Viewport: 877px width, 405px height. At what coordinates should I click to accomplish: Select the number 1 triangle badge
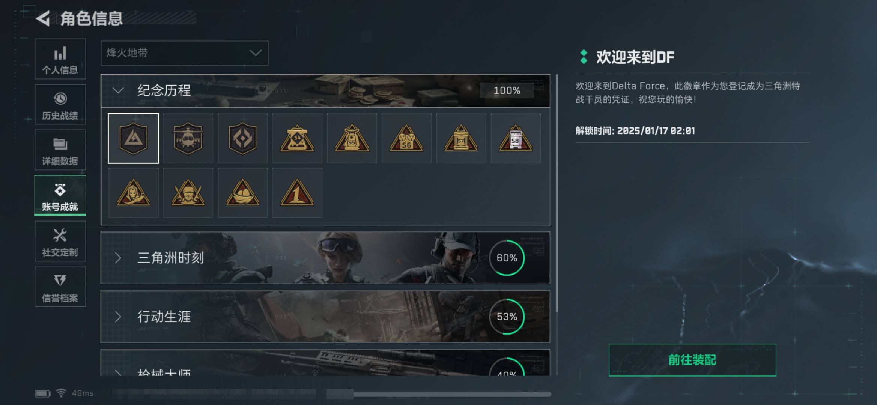(x=297, y=193)
